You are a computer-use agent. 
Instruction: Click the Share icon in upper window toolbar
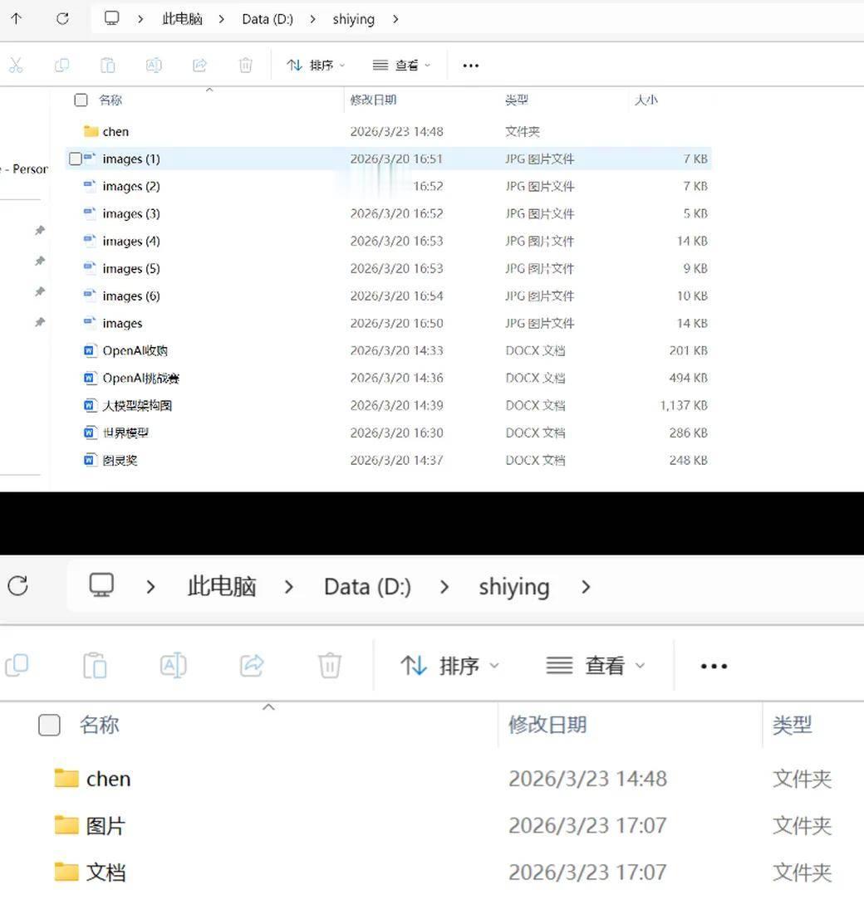(199, 65)
